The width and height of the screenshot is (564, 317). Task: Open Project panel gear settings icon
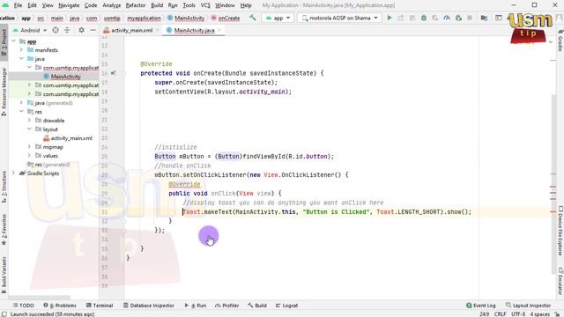(81, 30)
